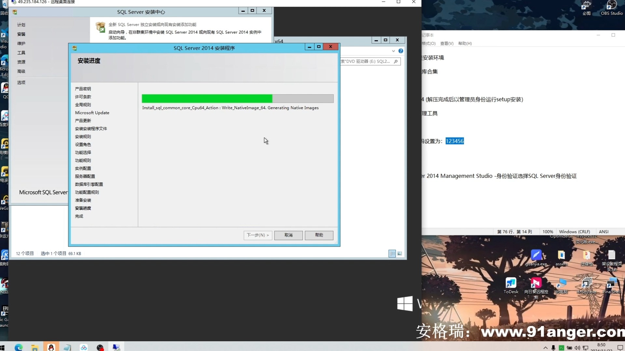Open the 此电脑 desktop shortcut

(x=561, y=286)
